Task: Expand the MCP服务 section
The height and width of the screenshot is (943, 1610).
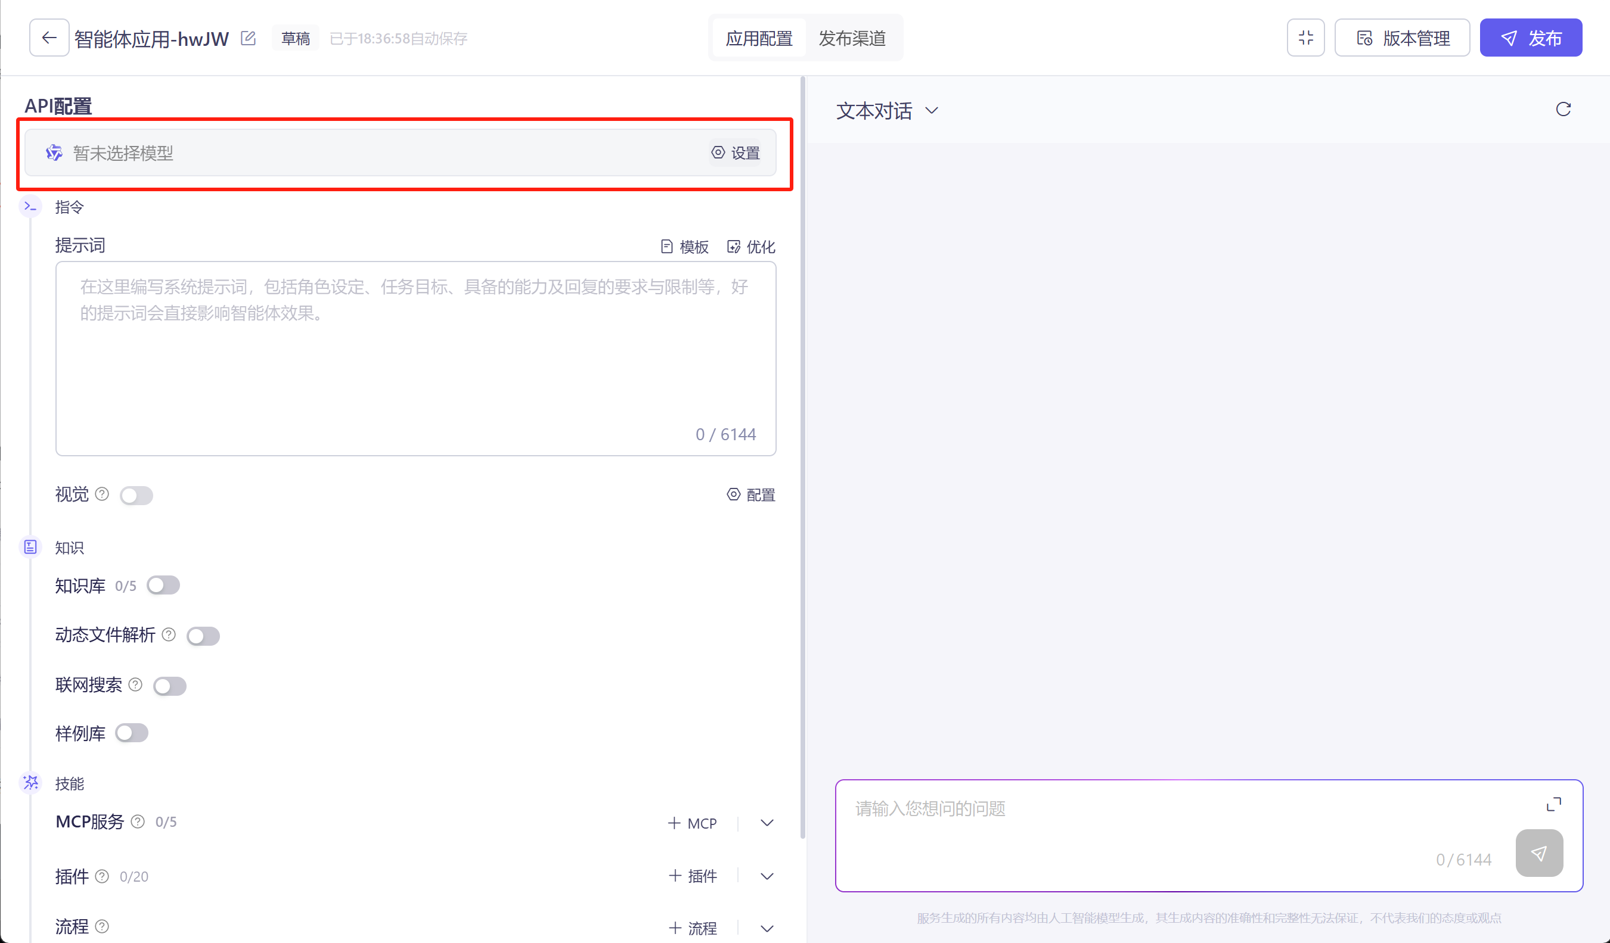Action: (767, 823)
